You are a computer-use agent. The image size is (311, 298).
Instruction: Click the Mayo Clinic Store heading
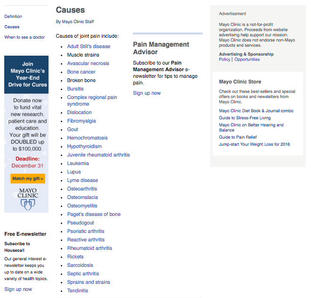click(x=240, y=82)
